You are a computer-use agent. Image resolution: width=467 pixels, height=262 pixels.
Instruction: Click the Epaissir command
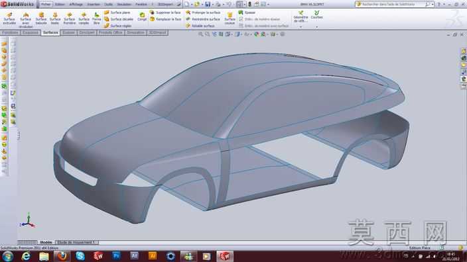pyautogui.click(x=247, y=13)
